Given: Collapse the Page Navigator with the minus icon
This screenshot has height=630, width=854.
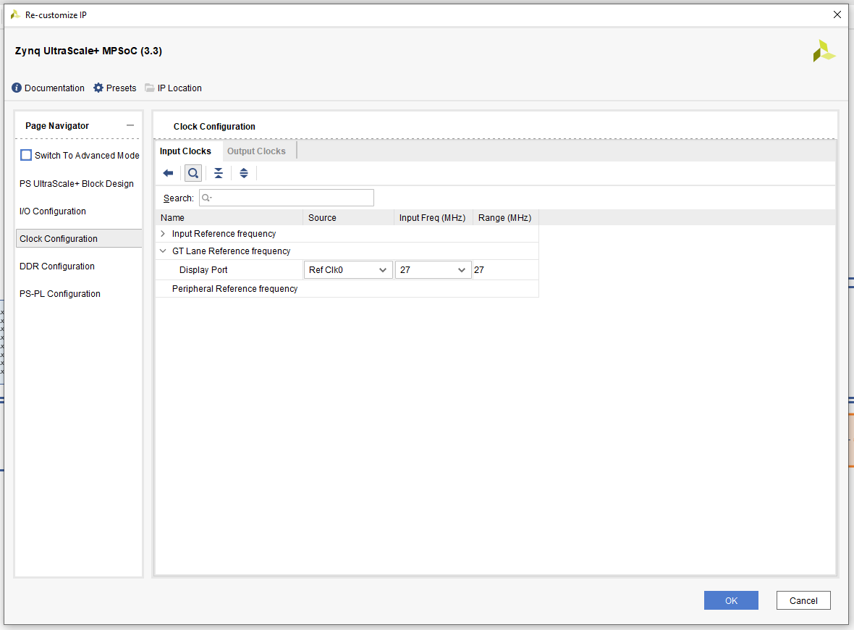Looking at the screenshot, I should pos(130,125).
